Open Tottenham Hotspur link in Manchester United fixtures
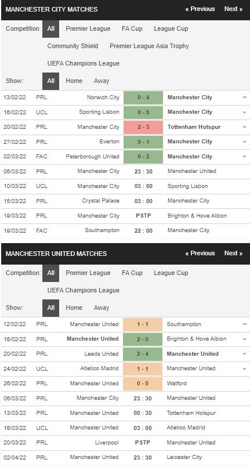Image resolution: width=250 pixels, height=470 pixels. [x=191, y=413]
